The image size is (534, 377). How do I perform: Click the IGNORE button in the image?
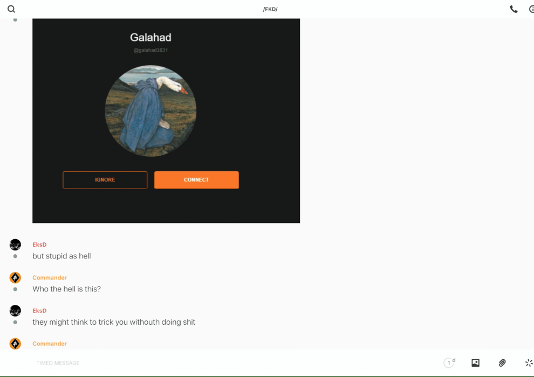(x=105, y=180)
